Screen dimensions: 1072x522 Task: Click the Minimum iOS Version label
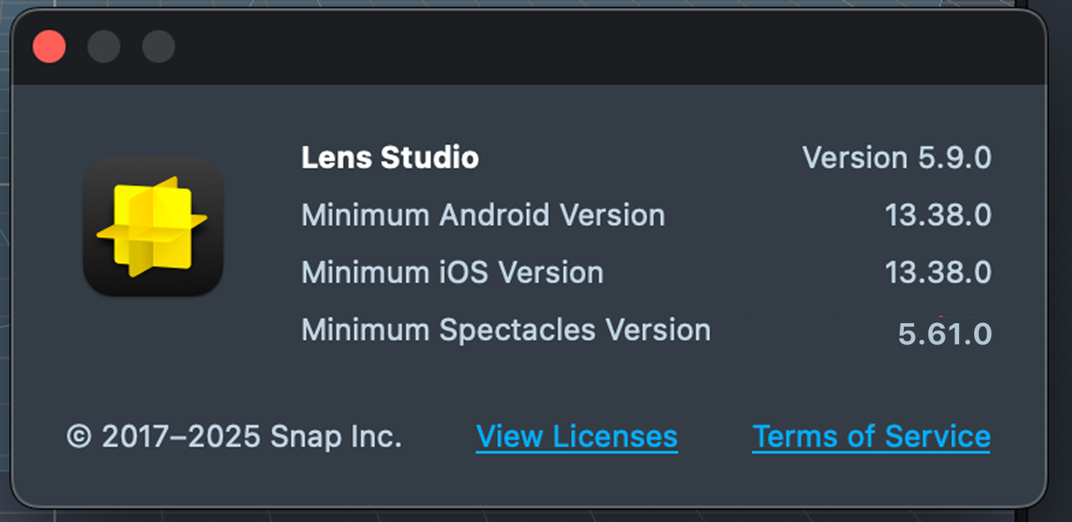point(453,273)
